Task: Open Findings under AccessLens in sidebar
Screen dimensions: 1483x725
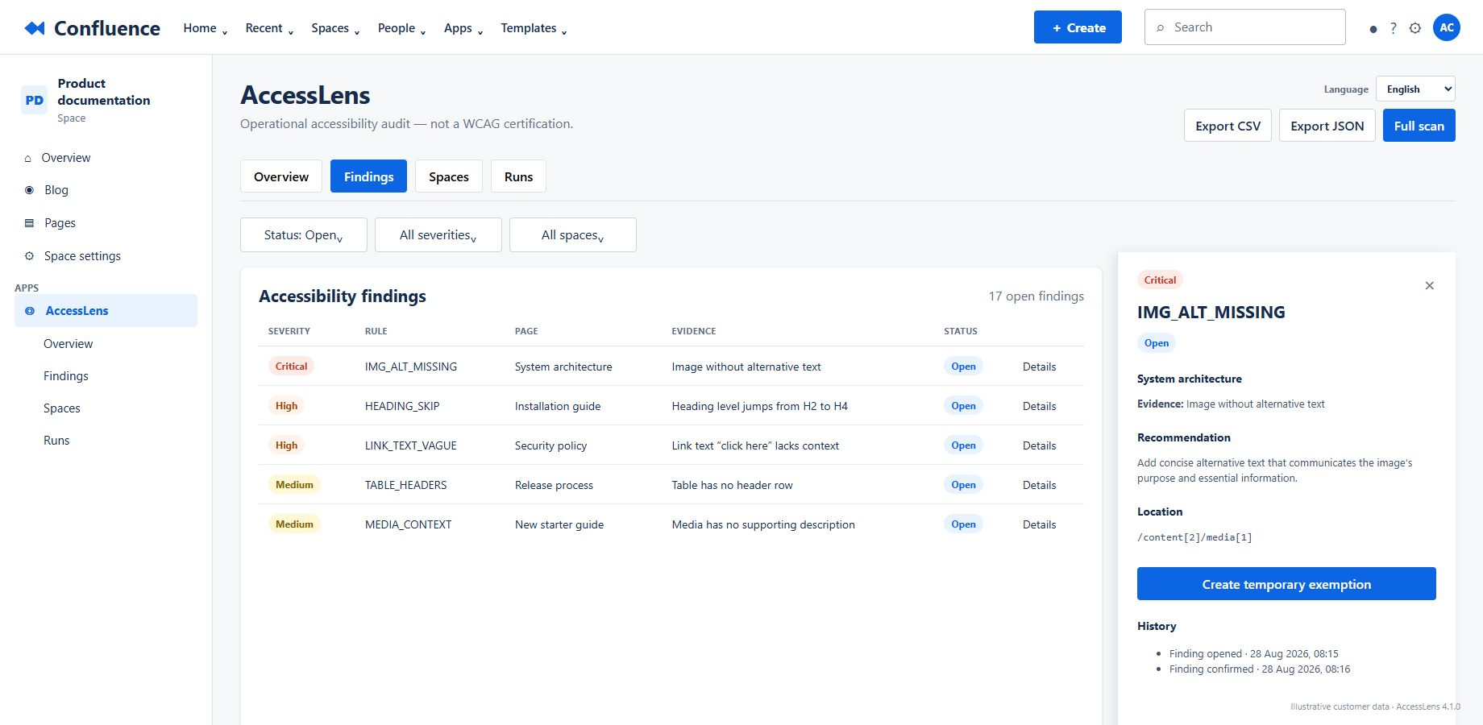Action: tap(66, 376)
